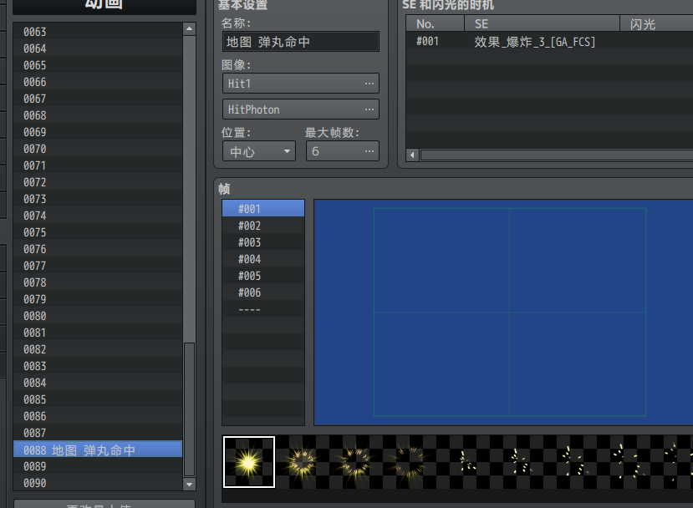Select the fourth fading spark sprite

tap(409, 461)
